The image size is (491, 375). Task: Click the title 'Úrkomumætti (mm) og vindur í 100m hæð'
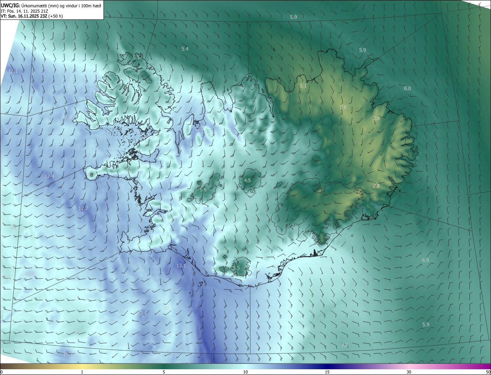point(61,5)
